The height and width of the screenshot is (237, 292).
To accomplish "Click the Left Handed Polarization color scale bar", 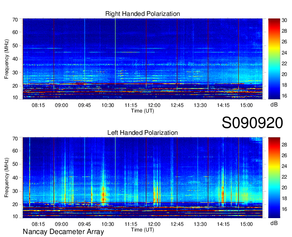I will click(x=274, y=178).
